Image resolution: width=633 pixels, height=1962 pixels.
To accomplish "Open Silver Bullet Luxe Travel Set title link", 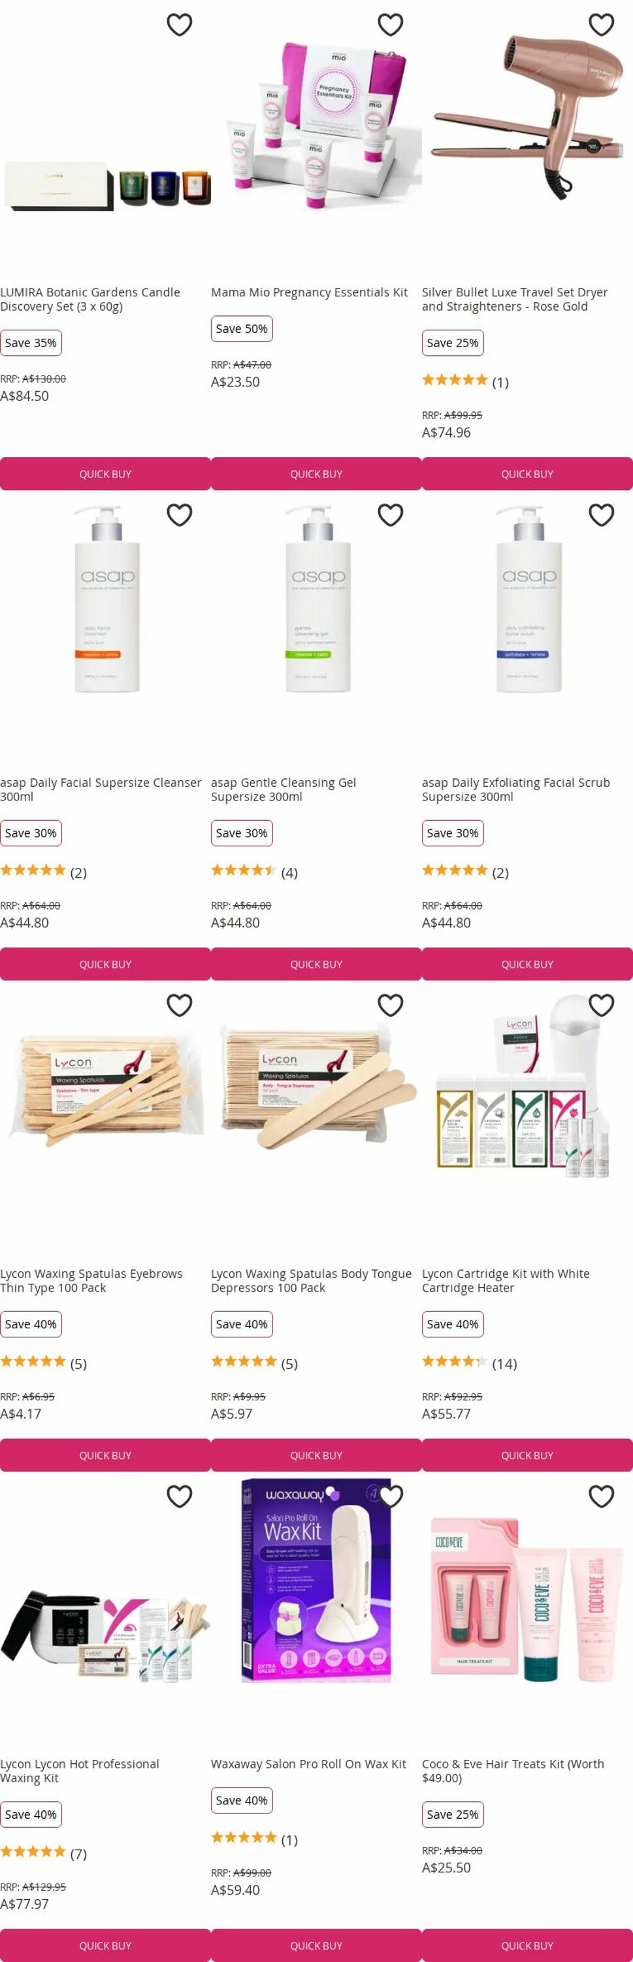I will [x=515, y=300].
